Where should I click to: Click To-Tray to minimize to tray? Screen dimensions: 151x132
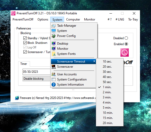coord(133,19)
